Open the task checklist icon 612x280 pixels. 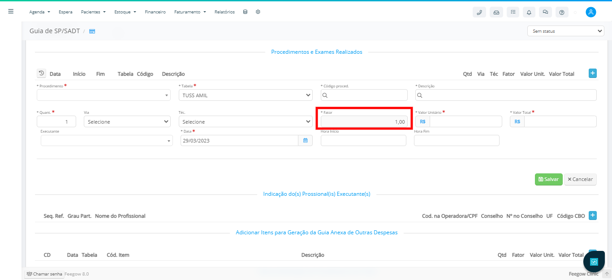(x=513, y=12)
